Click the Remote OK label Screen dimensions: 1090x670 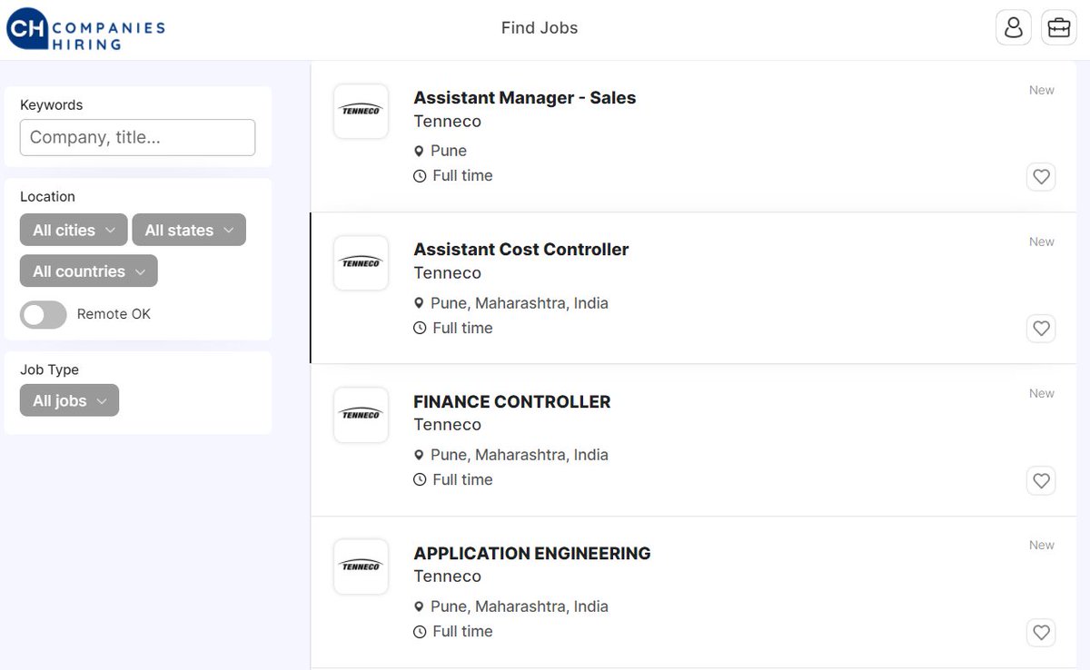[x=114, y=314]
